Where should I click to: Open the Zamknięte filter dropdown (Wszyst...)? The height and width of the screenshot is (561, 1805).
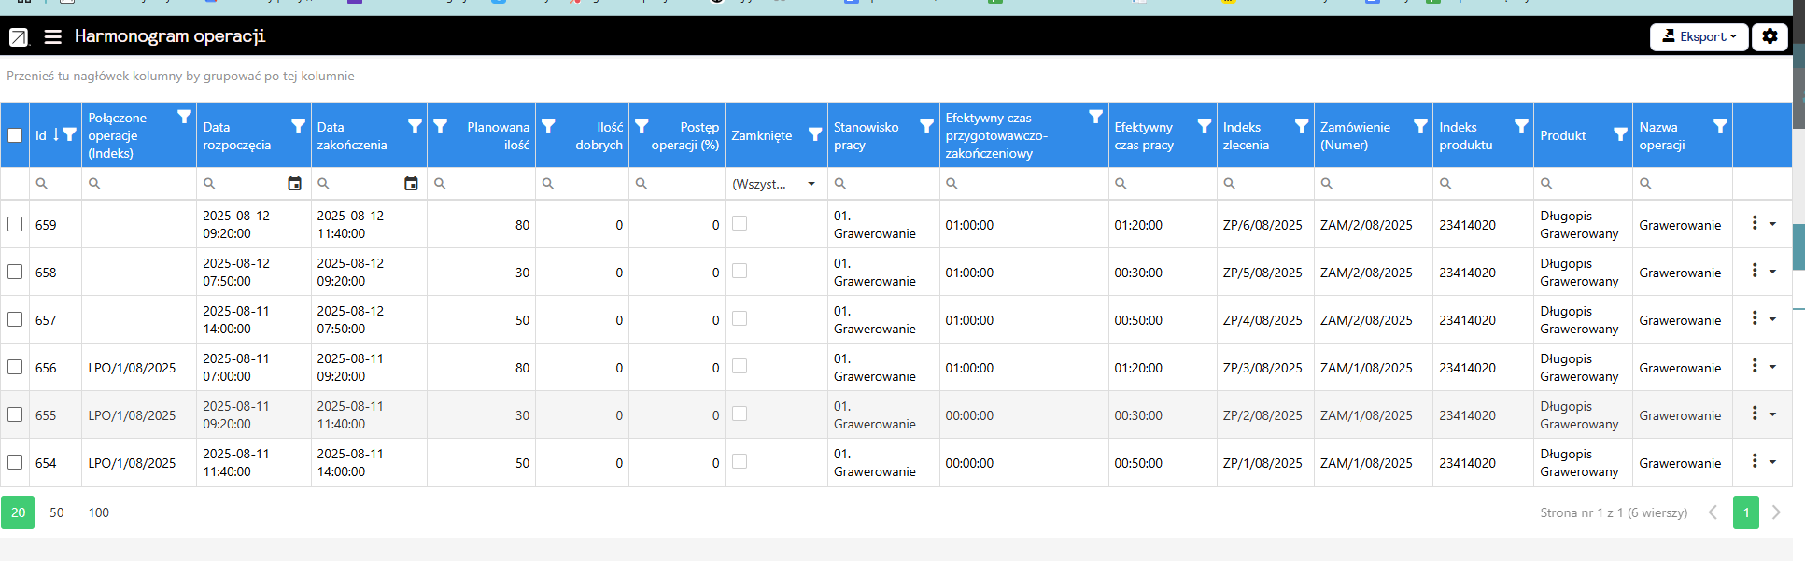click(775, 184)
